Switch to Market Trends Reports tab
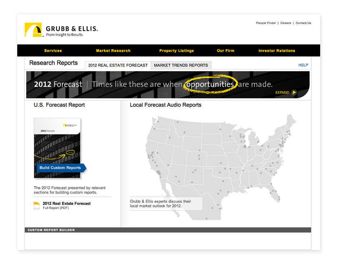This screenshot has width=337, height=265. 181,65
